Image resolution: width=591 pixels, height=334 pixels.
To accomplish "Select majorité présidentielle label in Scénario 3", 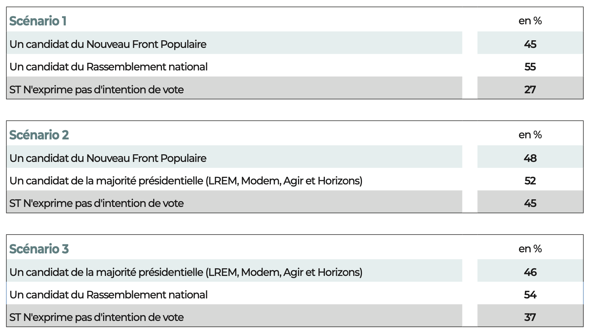I will (x=186, y=272).
